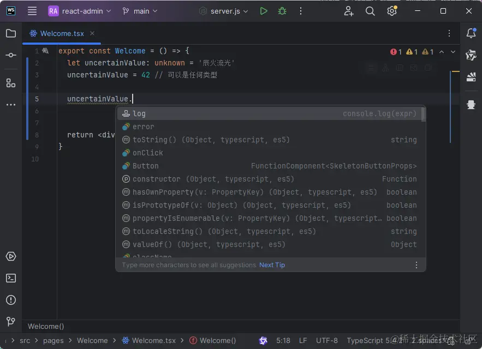The width and height of the screenshot is (482, 349).
Task: Expand the react-admin project dropdown
Action: click(80, 11)
